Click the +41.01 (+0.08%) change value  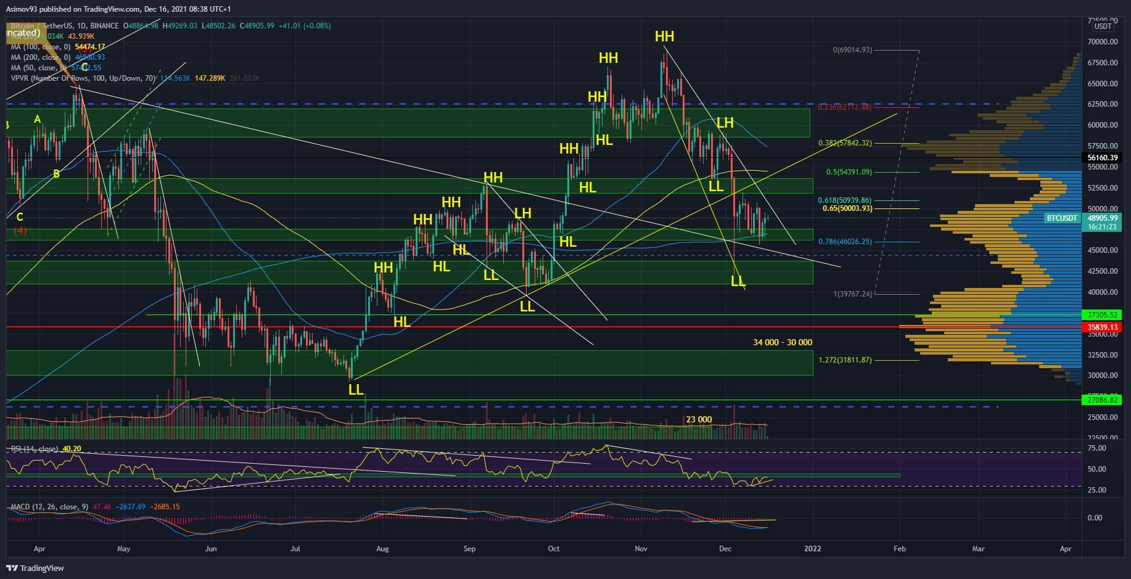[305, 26]
